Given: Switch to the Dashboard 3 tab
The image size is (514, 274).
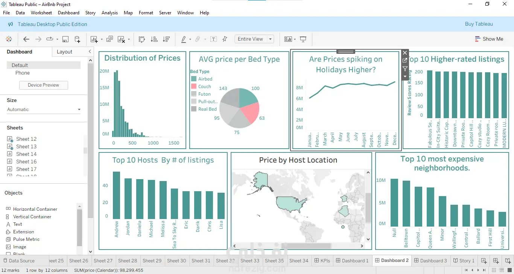Looking at the screenshot, I should [430, 260].
